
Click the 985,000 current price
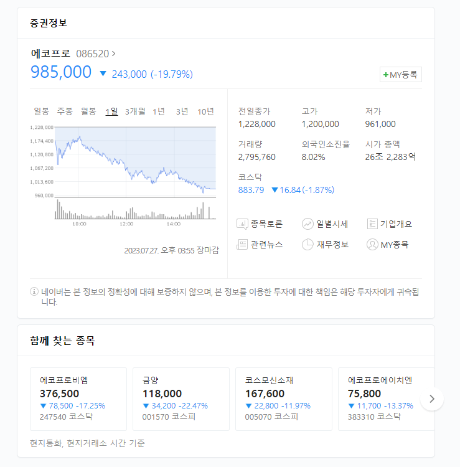pyautogui.click(x=61, y=72)
